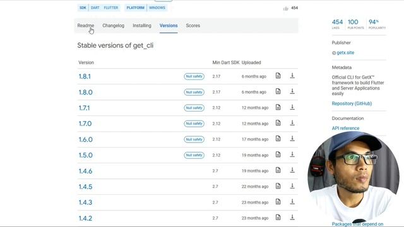404x227 pixels.
Task: Download archive icon for version 1.6.0
Action: click(x=292, y=139)
